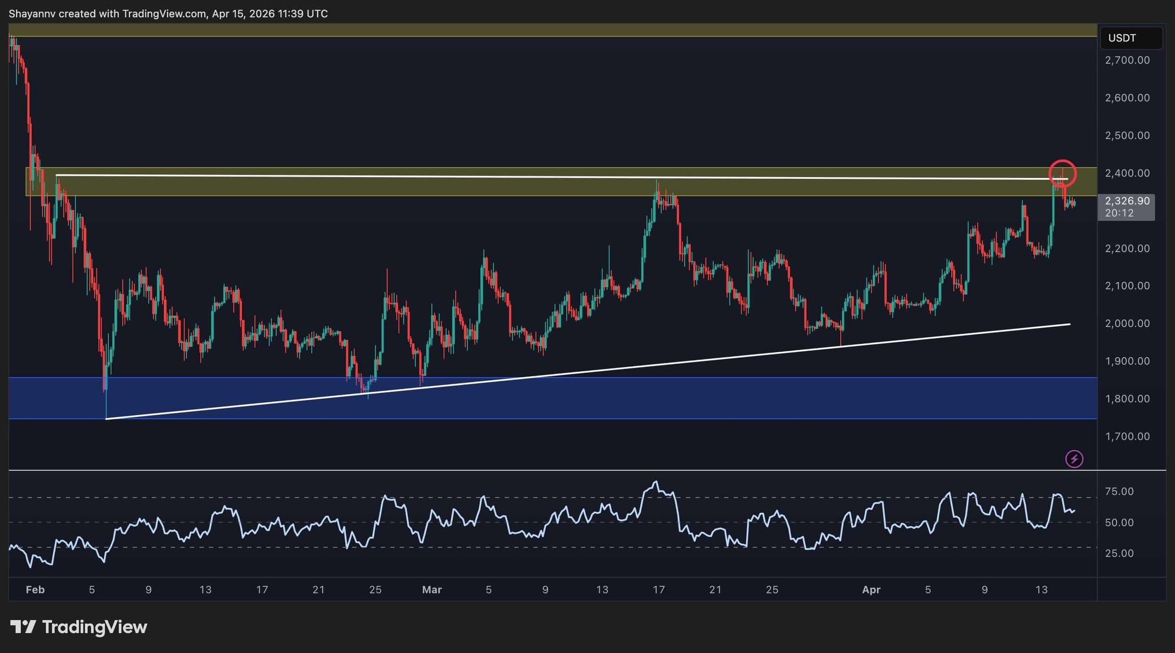This screenshot has width=1175, height=653.
Task: Click the 2,700.00 price axis label
Action: 1127,60
